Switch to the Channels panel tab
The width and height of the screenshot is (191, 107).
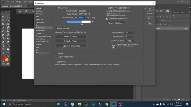click(176, 12)
